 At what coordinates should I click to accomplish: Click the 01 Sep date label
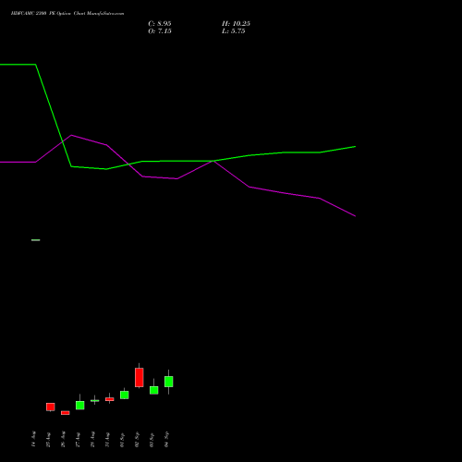(x=122, y=440)
